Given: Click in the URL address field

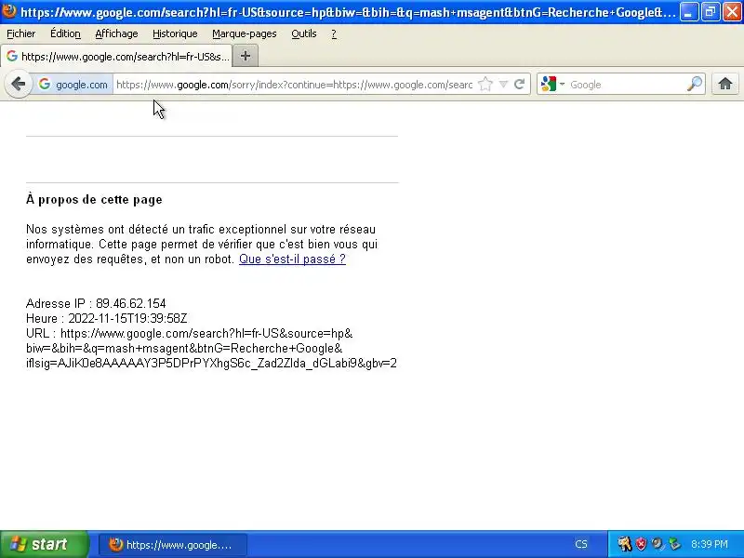Looking at the screenshot, I should click(x=294, y=85).
